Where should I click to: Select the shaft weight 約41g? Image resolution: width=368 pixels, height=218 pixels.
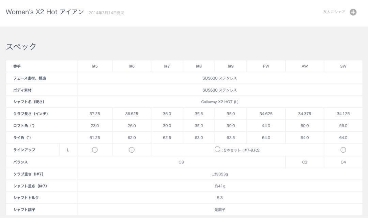coord(220,186)
